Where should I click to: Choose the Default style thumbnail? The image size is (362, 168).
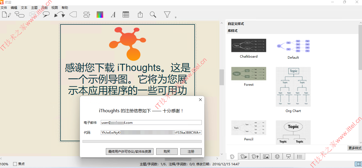pyautogui.click(x=293, y=46)
